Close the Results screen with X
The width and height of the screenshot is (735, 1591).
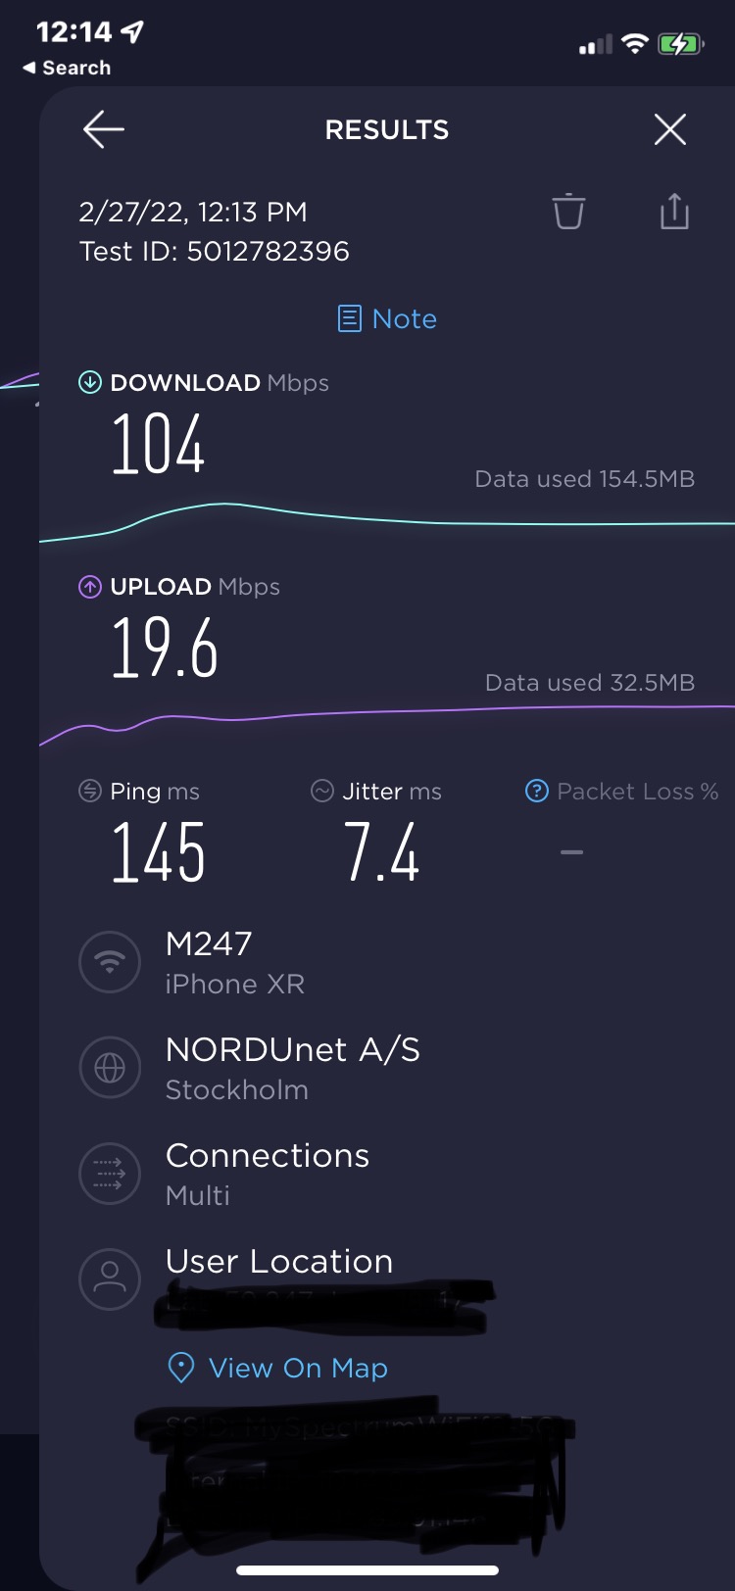[670, 129]
